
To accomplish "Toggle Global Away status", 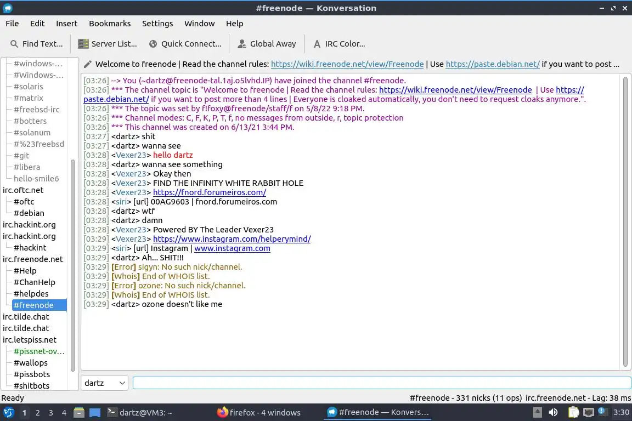I will coord(267,44).
